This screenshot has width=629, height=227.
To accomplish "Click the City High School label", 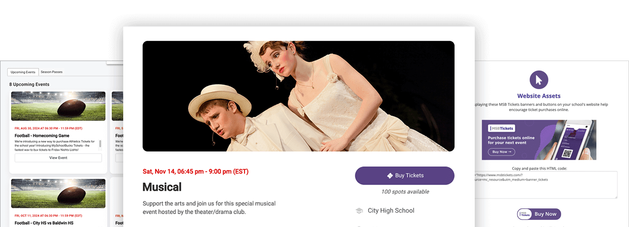I will tap(391, 211).
